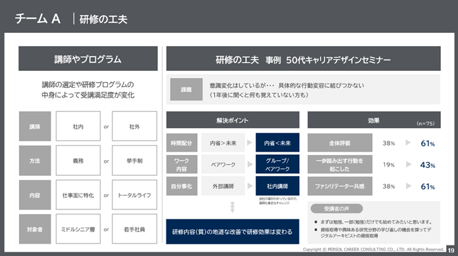Select the 社内 option box
458x256 pixels.
click(78, 126)
